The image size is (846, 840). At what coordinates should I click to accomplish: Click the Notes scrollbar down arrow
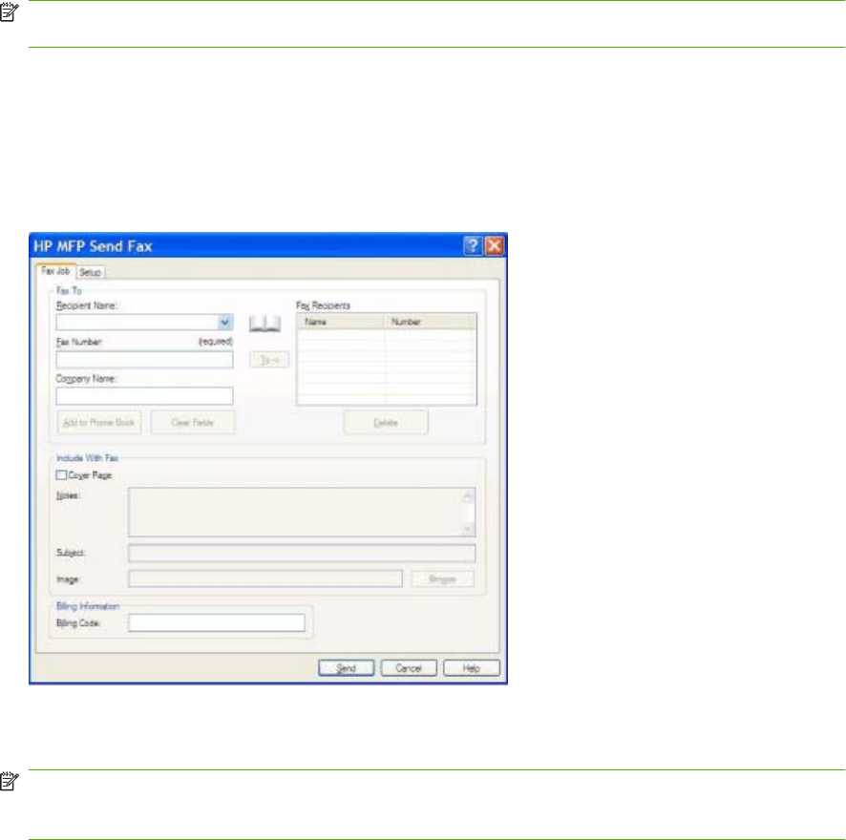click(x=468, y=529)
